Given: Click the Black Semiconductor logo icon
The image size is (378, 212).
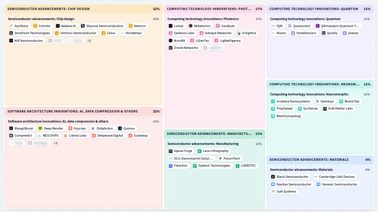Looking at the screenshot, I should 273,177.
